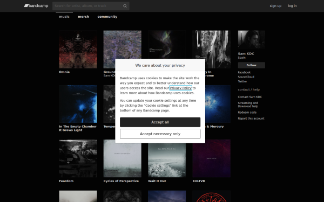The image size is (324, 202).
Task: Open In The Empty Chamber album cover
Action: click(78, 104)
